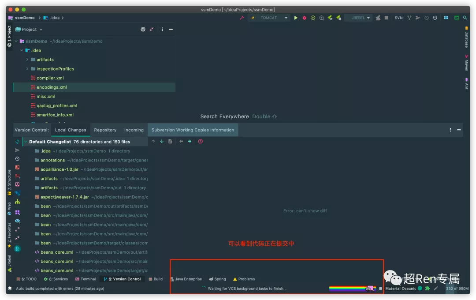Click commit arrow in Version Control sidebar

[x=17, y=150]
